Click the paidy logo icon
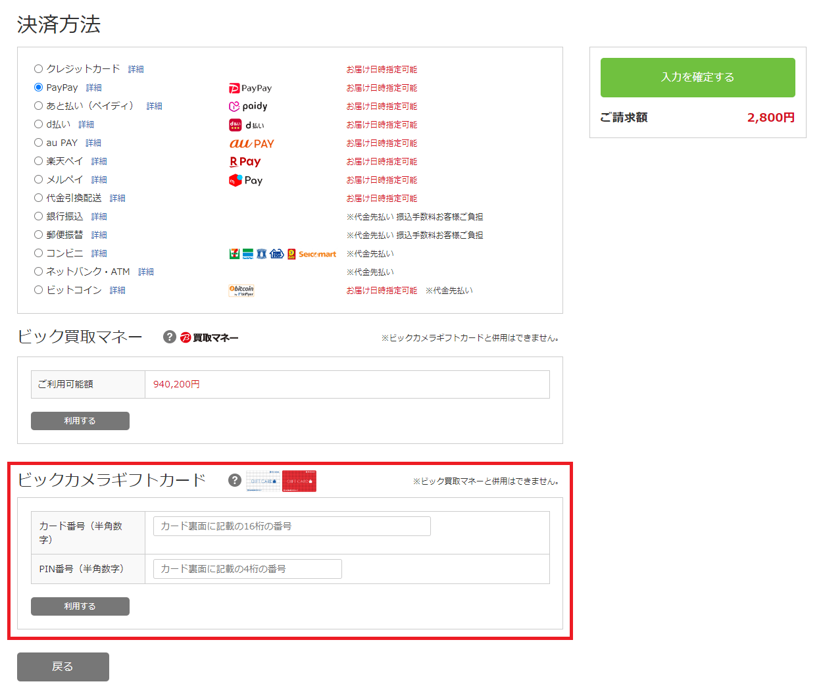 coord(248,107)
